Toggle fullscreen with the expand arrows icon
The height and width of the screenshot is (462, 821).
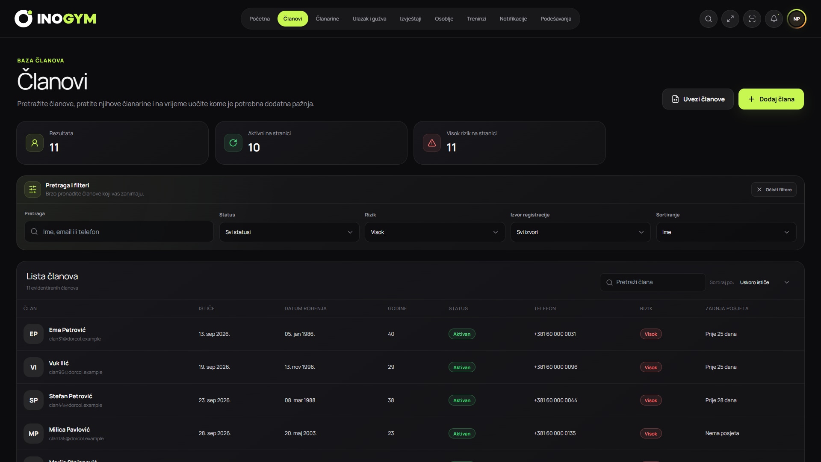pyautogui.click(x=730, y=19)
